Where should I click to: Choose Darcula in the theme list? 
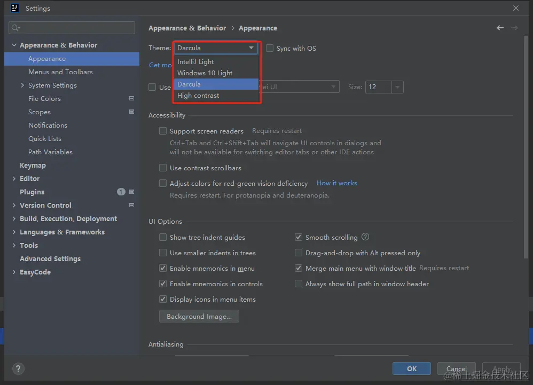pyautogui.click(x=216, y=84)
